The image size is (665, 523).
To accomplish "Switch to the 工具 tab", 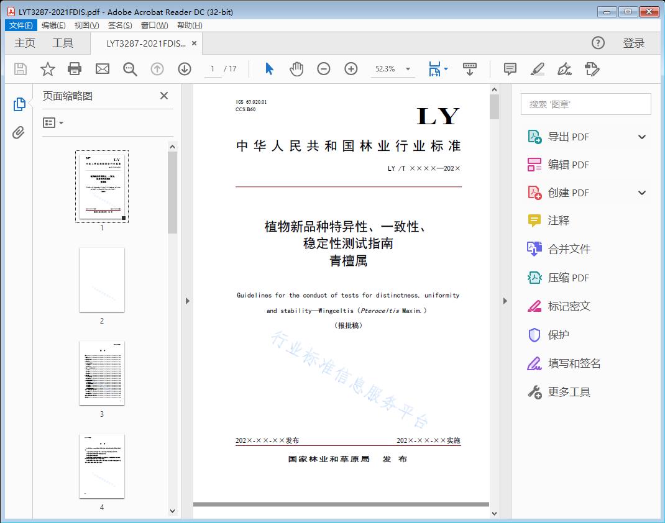I will [x=63, y=43].
